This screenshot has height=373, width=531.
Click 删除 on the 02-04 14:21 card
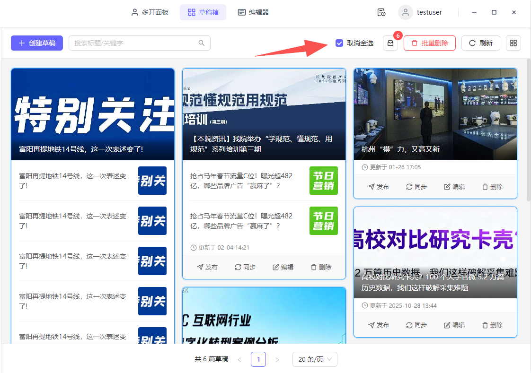[321, 267]
